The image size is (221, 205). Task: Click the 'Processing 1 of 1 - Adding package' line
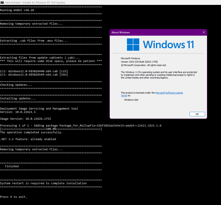[81, 126]
